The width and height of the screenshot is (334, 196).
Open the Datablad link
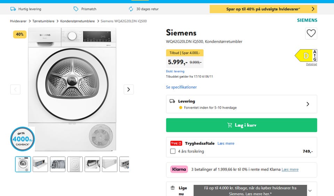click(311, 64)
